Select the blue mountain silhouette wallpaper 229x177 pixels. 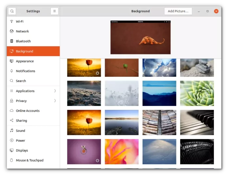[159, 93]
